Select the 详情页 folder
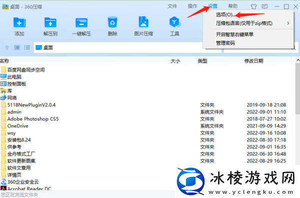Viewport: 300px width, 198px height. (14, 175)
